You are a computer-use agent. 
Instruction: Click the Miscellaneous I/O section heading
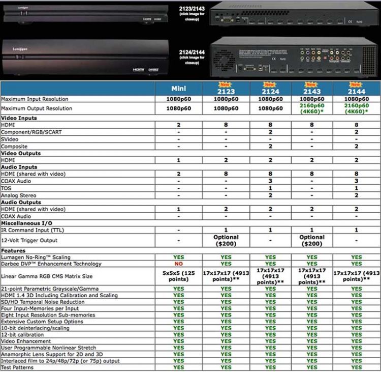pyautogui.click(x=27, y=223)
